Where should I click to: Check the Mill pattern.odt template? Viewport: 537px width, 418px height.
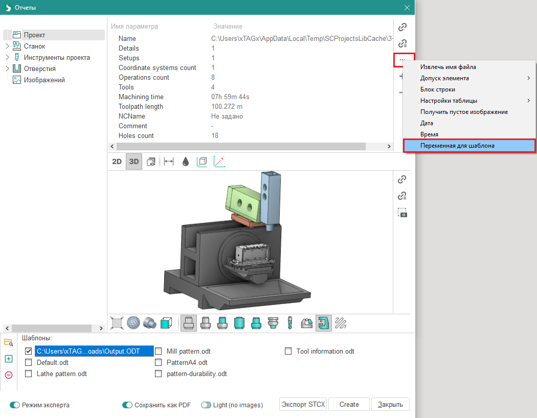click(x=159, y=352)
